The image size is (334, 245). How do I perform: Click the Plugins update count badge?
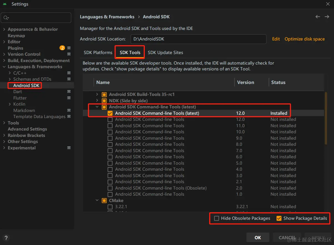coord(62,48)
